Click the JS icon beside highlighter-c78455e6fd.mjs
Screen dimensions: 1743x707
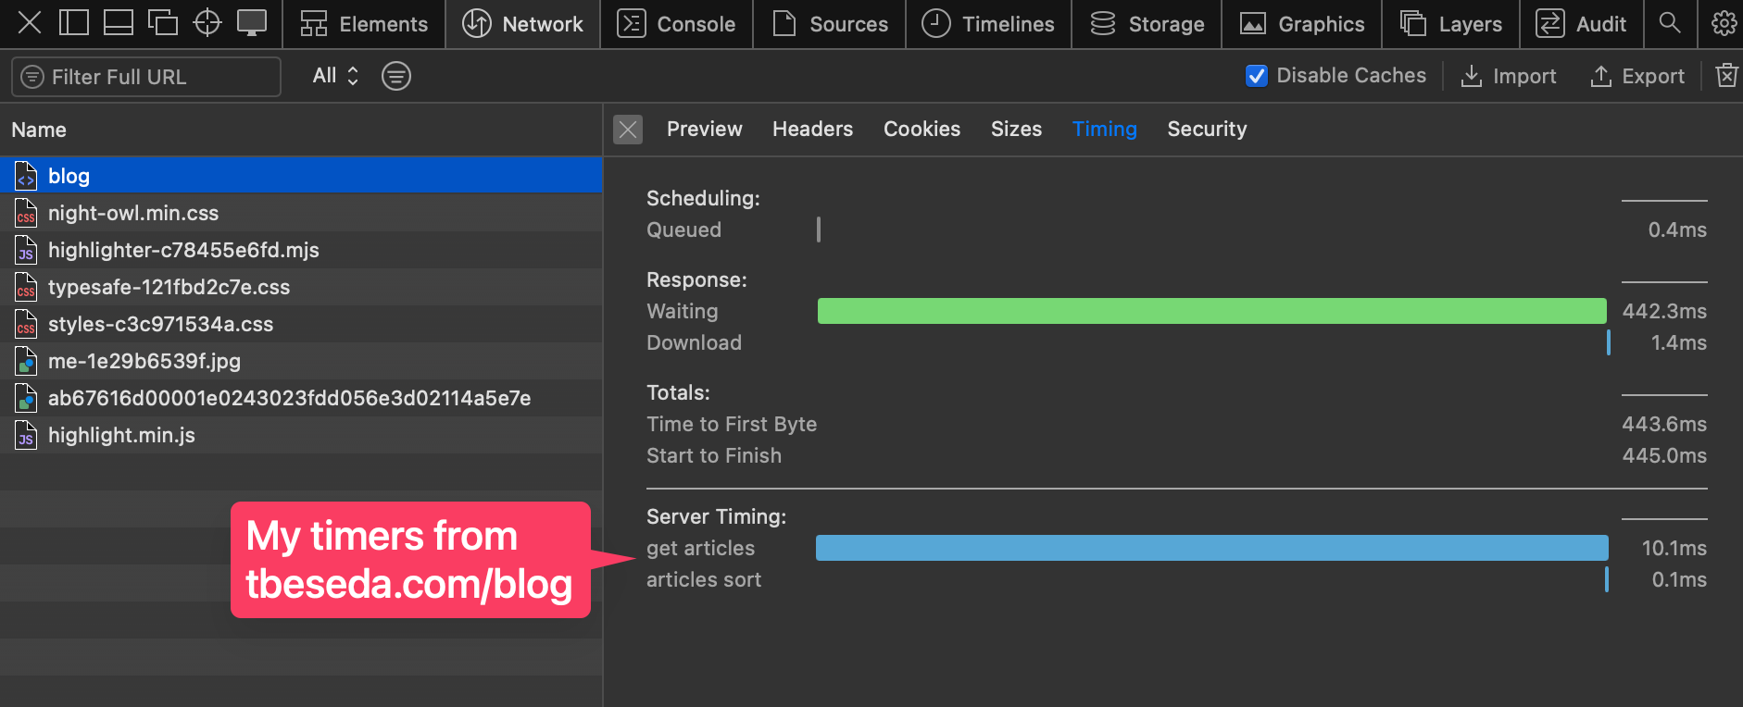pos(26,250)
